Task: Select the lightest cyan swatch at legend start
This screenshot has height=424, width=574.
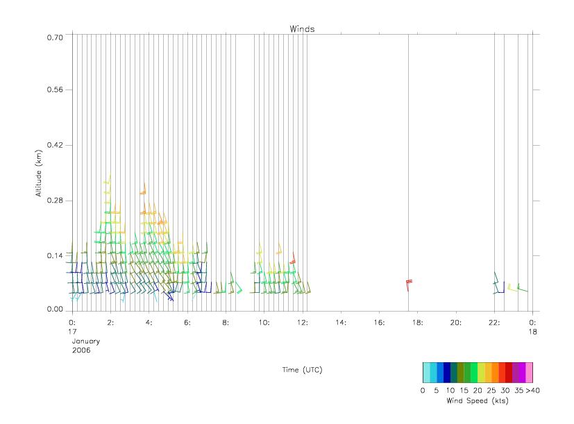Action: tap(426, 373)
